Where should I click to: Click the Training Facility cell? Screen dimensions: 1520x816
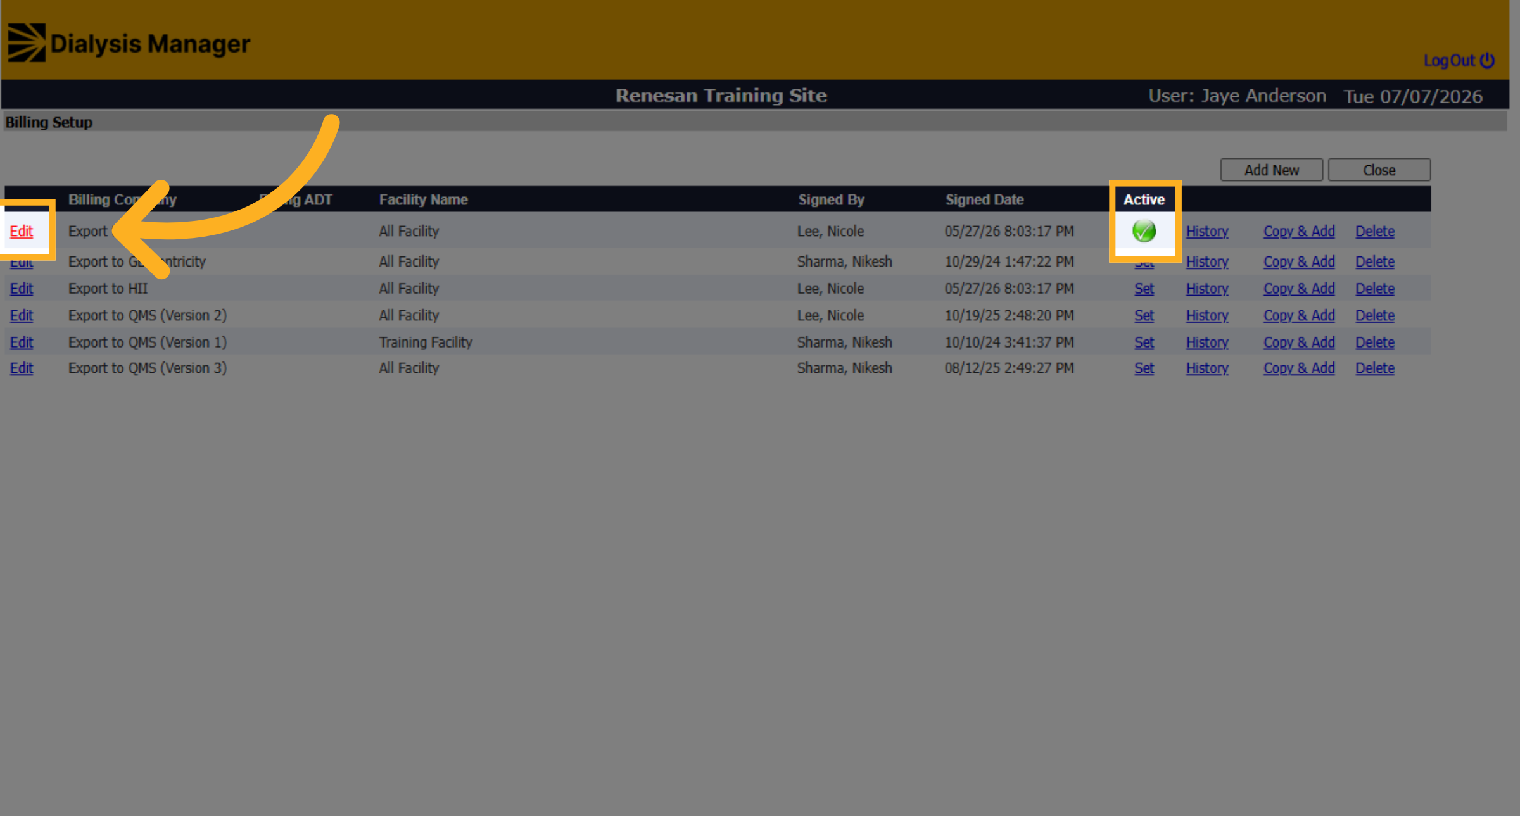[426, 342]
